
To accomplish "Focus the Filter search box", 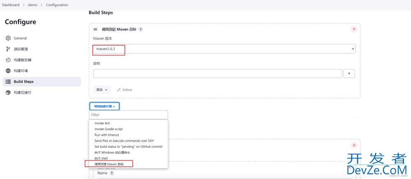I will [x=128, y=115].
